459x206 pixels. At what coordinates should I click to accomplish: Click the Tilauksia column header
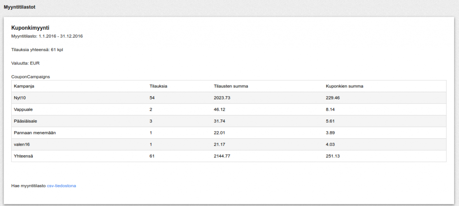[x=158, y=86]
